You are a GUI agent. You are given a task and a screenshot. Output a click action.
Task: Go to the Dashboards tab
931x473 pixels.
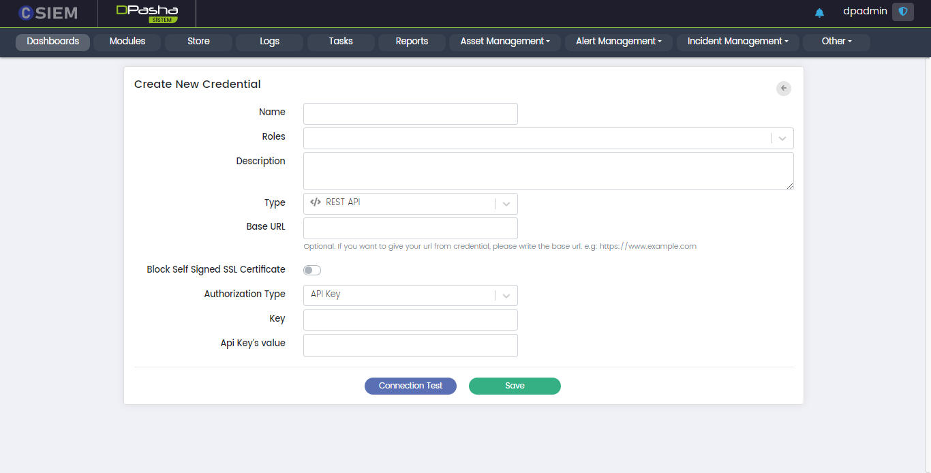coord(52,42)
